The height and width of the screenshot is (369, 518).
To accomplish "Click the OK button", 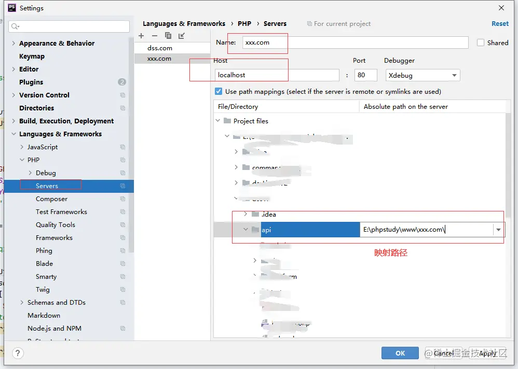I will coord(400,353).
